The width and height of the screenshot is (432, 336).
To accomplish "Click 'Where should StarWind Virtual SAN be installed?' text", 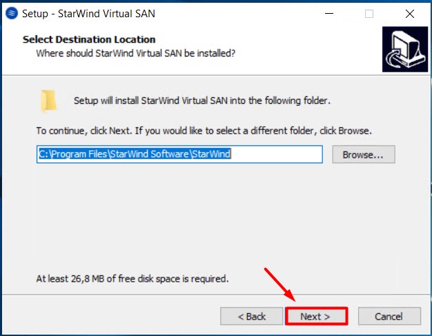I will tap(136, 52).
